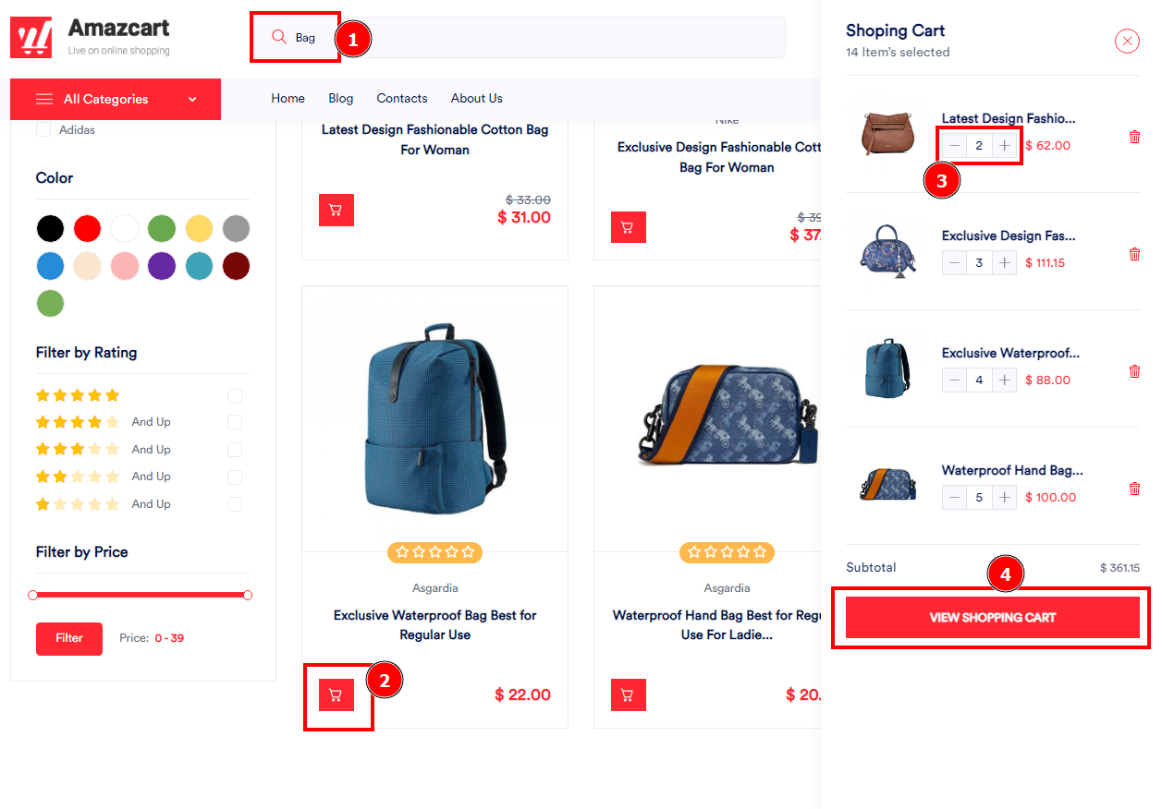Go to the Blog menu item
The width and height of the screenshot is (1162, 809).
pyautogui.click(x=341, y=98)
